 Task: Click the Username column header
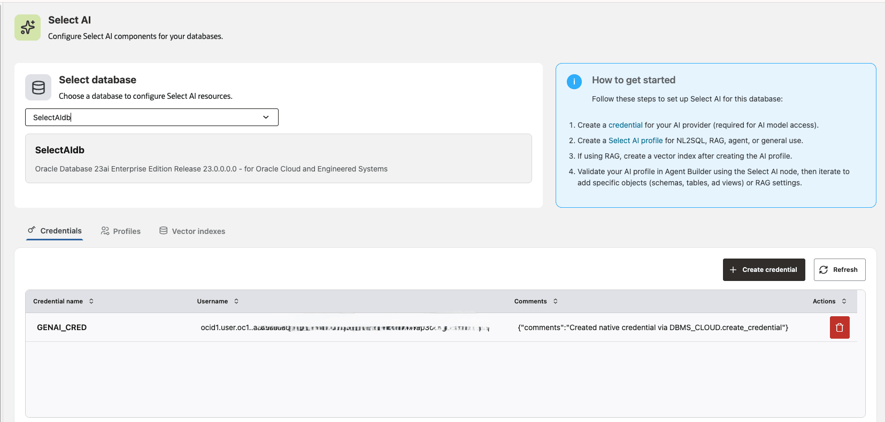[212, 301]
